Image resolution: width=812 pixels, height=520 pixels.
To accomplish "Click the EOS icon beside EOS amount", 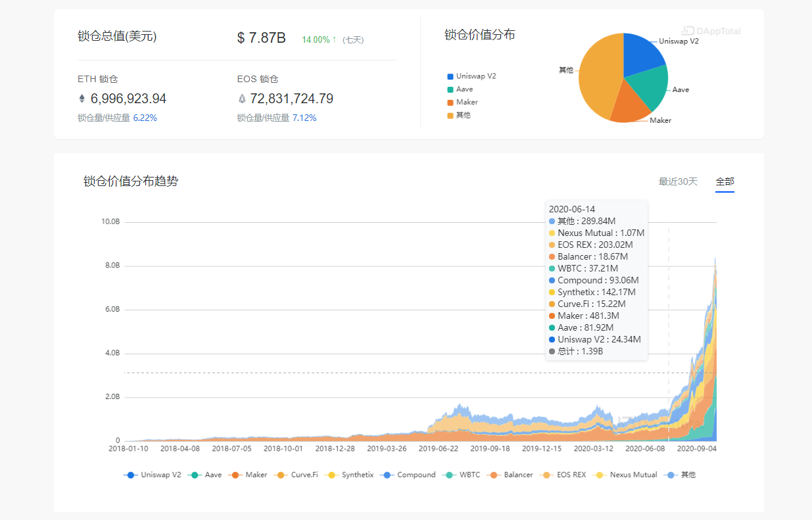I will [241, 99].
